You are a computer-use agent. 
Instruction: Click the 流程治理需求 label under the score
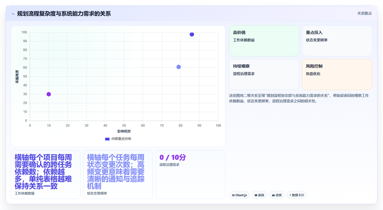click(x=169, y=165)
